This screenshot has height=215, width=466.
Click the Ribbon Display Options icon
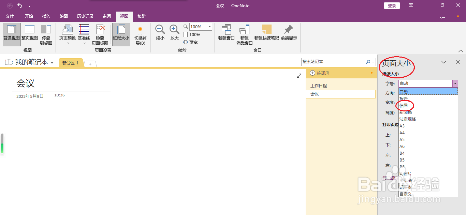[411, 5]
